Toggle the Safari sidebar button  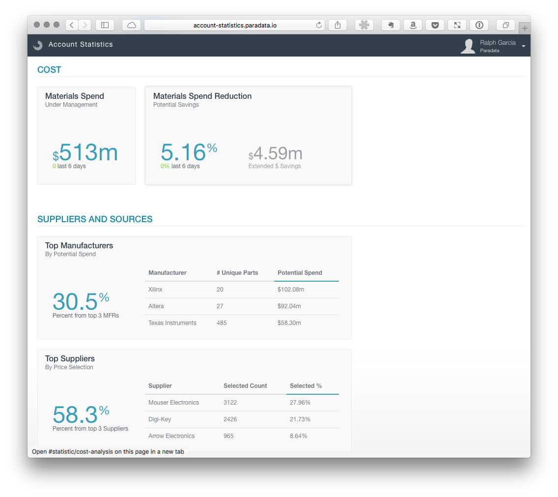click(105, 25)
